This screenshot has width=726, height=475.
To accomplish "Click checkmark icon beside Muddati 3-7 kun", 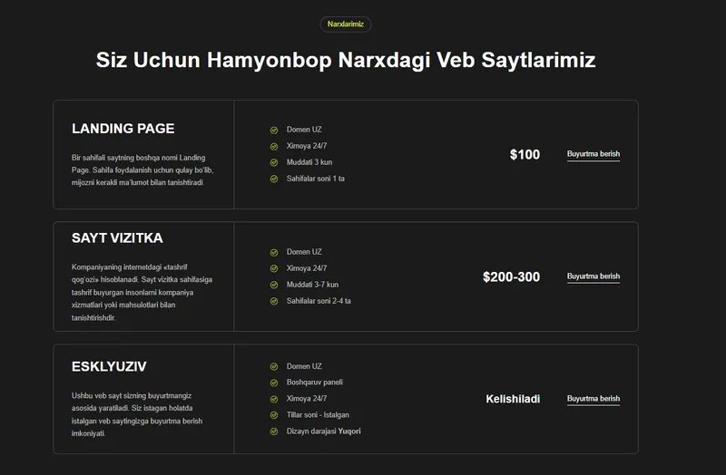I will pos(274,285).
